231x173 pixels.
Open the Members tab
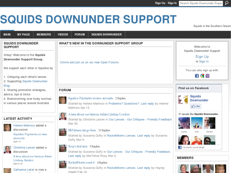click(44, 35)
